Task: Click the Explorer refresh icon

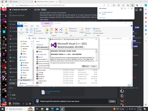Action: tap(109, 38)
